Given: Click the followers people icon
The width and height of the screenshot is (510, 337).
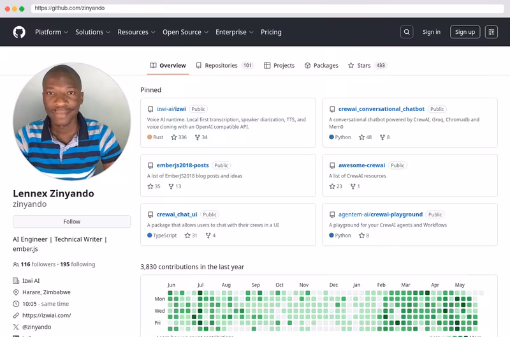Looking at the screenshot, I should coord(16,264).
